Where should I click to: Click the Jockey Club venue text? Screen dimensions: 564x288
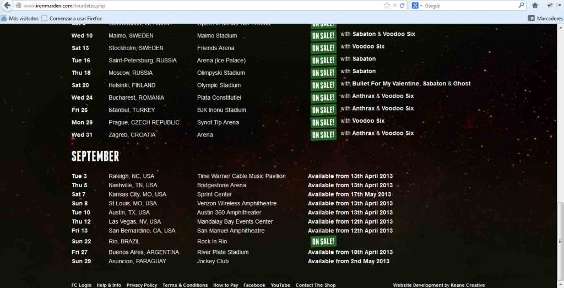tap(213, 262)
